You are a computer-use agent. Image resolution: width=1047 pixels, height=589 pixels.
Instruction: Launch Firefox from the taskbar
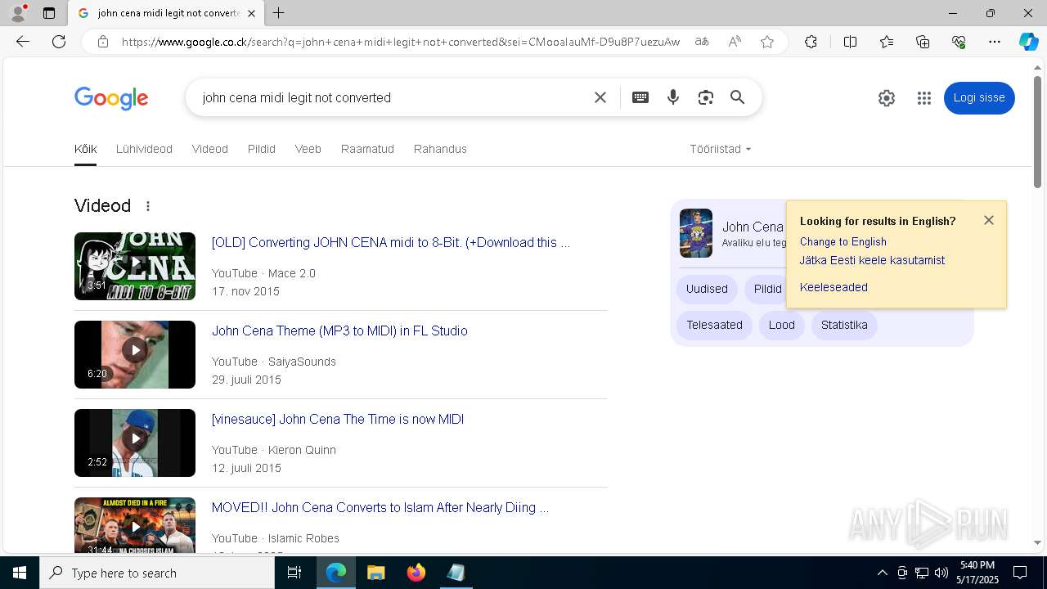[x=416, y=573]
